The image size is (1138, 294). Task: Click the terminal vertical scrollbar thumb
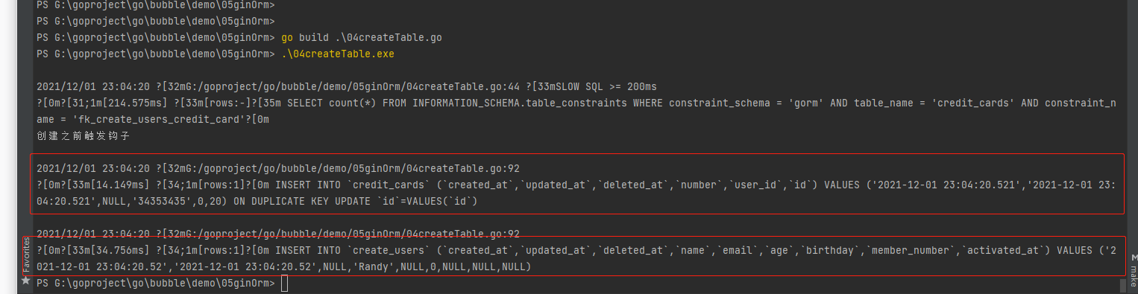pyautogui.click(x=1122, y=286)
